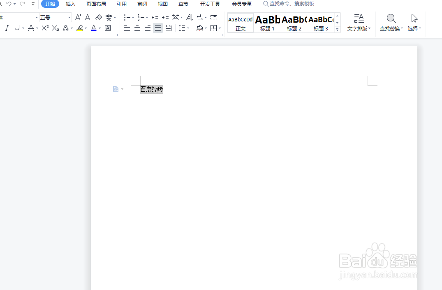Apply text effects outlined A icon
Screen dimensions: 442x290
66,28
